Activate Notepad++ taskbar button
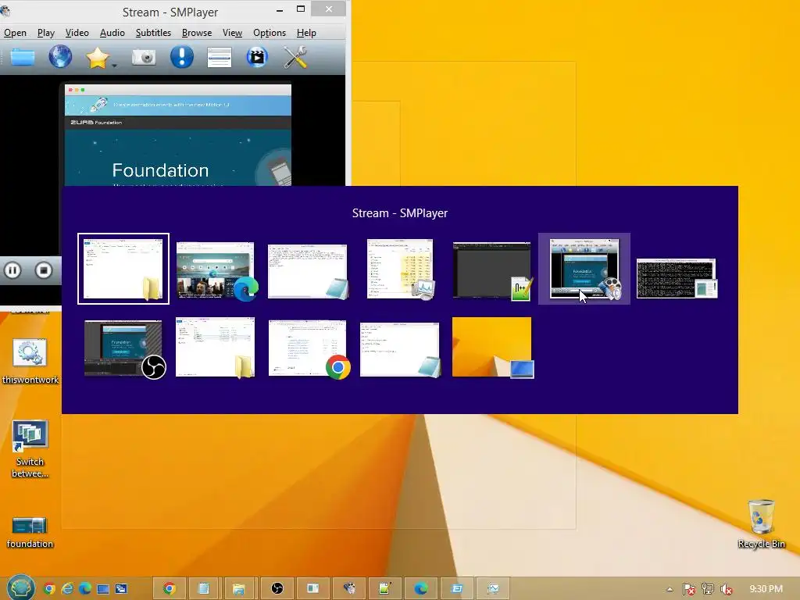 point(384,589)
